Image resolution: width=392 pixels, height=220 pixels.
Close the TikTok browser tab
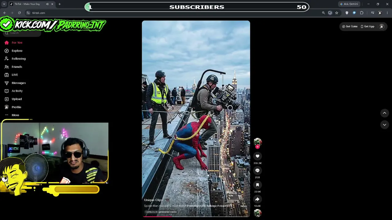(x=52, y=4)
